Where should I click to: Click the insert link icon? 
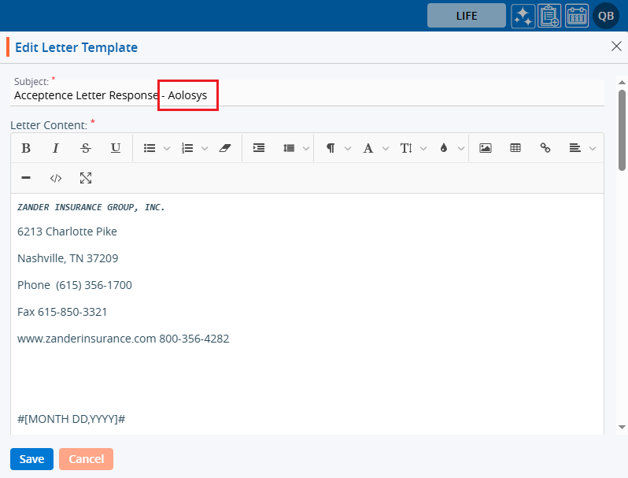545,148
